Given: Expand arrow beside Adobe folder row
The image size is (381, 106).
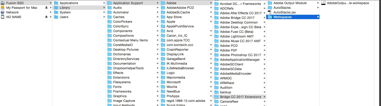Looking at the screenshot, I should (x=211, y=3).
